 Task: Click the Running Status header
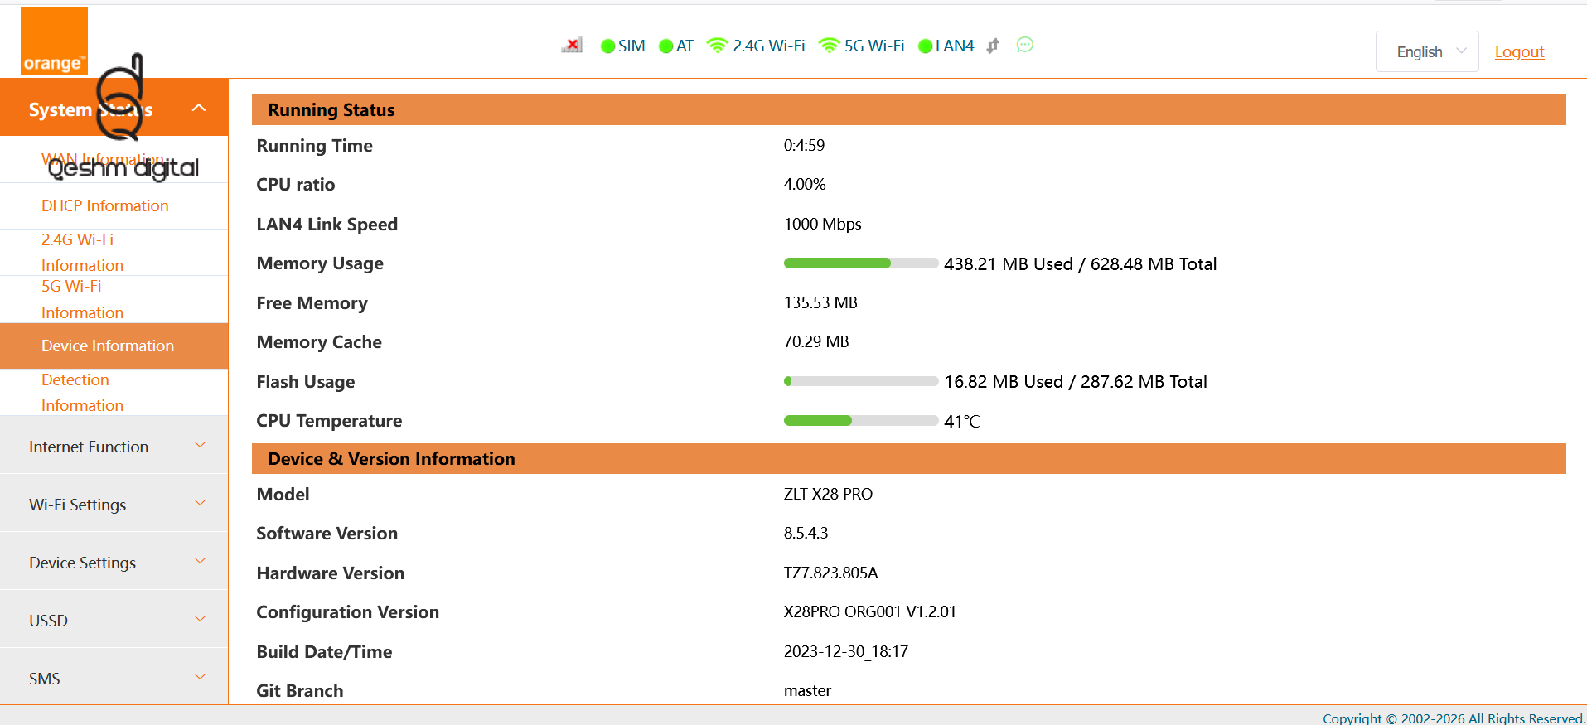pos(909,109)
